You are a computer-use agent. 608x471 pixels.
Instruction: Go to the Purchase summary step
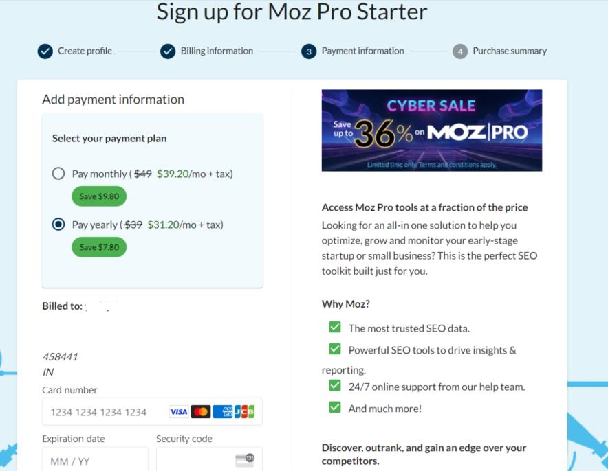509,51
